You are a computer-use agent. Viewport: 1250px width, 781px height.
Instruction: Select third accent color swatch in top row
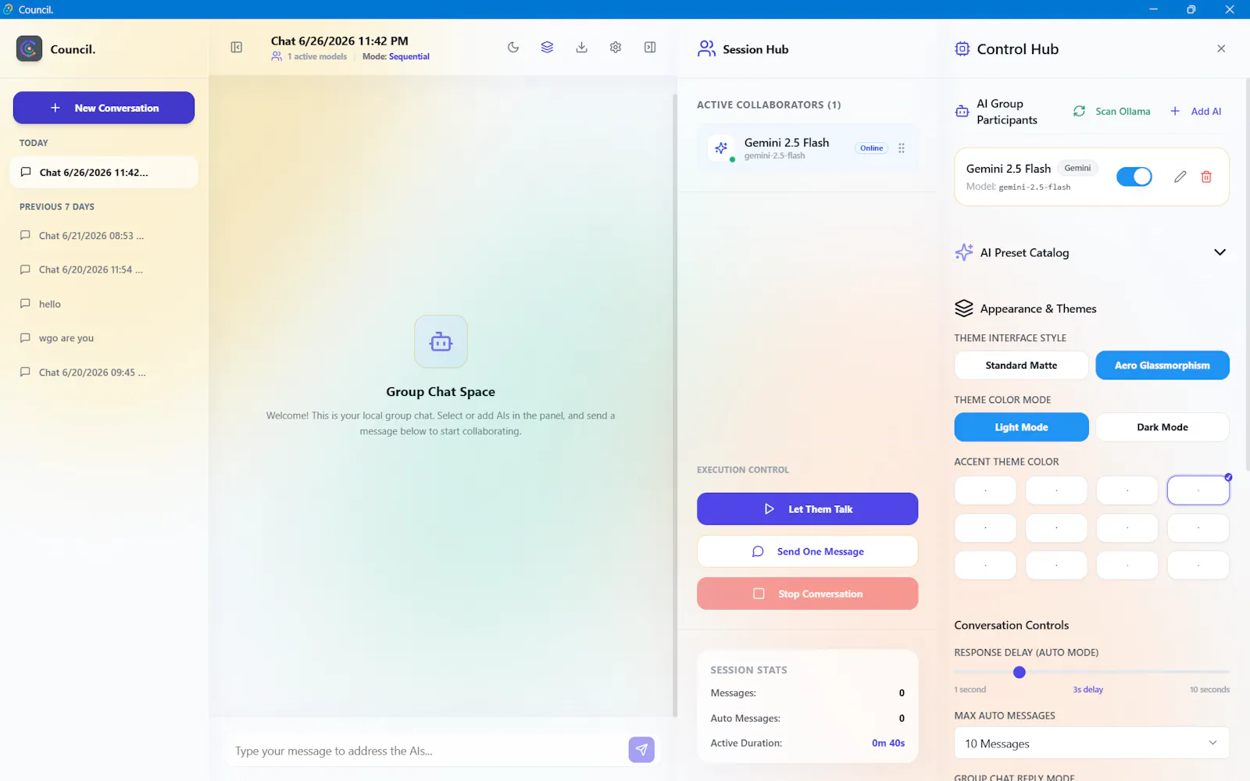click(x=1127, y=490)
